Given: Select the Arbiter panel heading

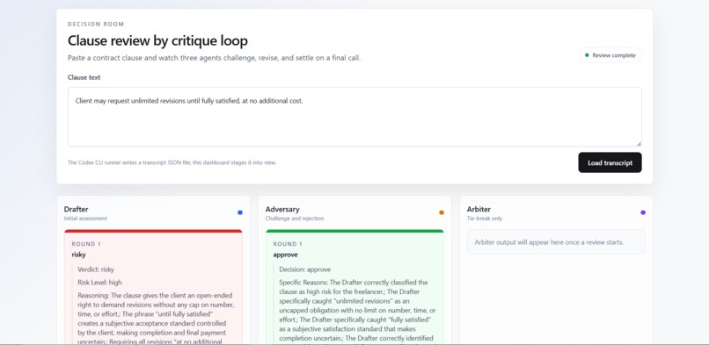Looking at the screenshot, I should pos(479,209).
